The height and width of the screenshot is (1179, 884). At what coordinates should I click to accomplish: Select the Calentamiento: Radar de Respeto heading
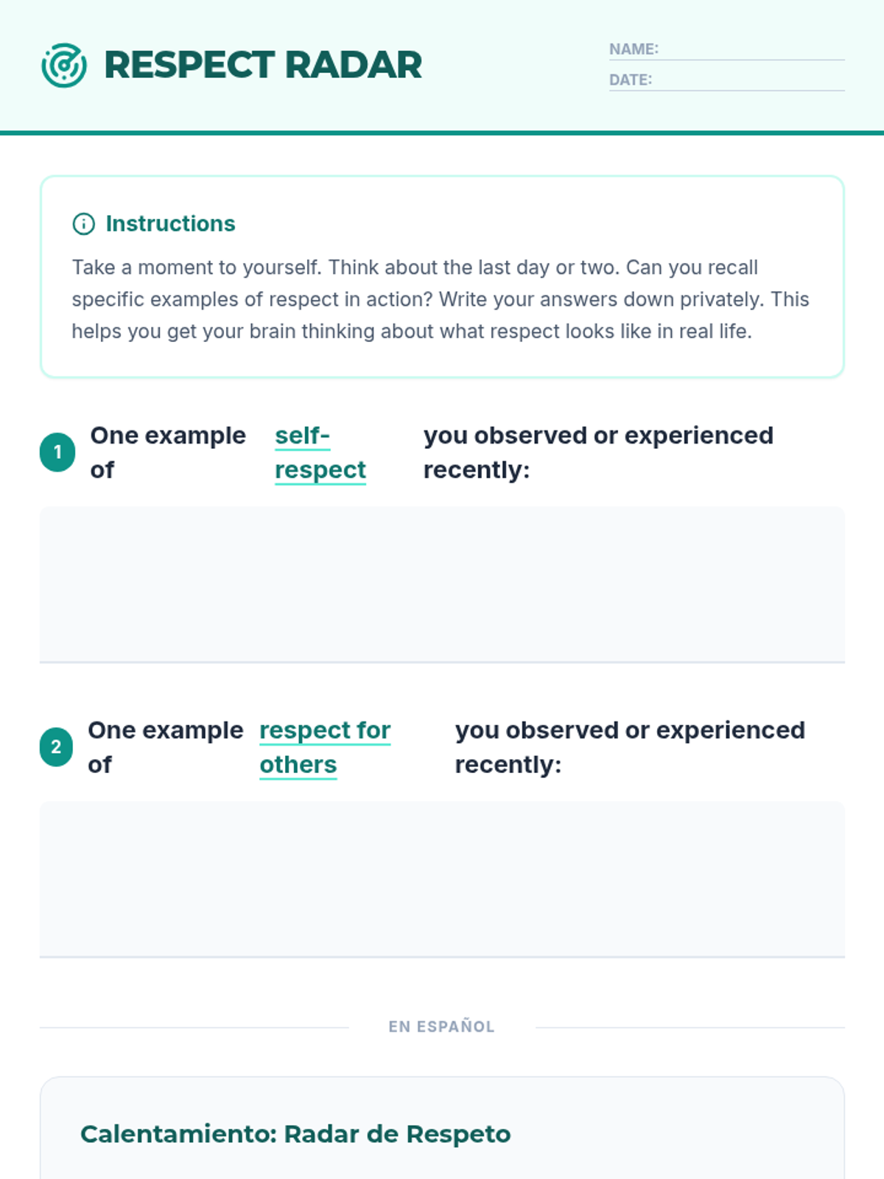click(x=295, y=1134)
